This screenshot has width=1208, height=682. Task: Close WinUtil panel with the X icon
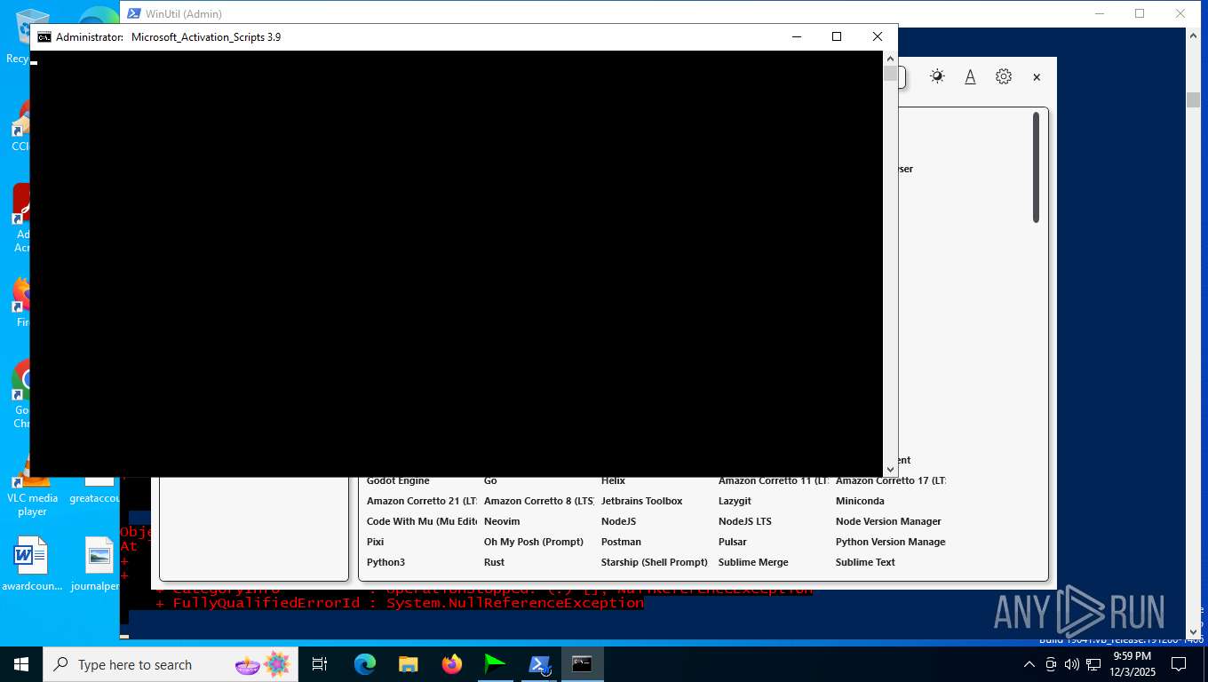click(1036, 77)
